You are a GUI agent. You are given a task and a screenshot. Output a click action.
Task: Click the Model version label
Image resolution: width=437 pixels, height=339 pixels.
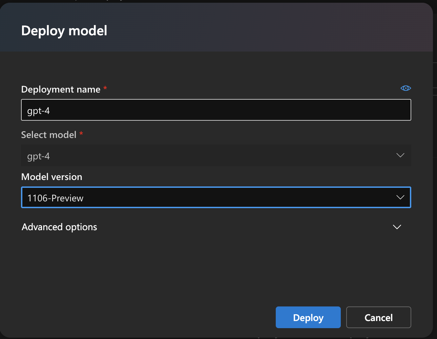52,177
